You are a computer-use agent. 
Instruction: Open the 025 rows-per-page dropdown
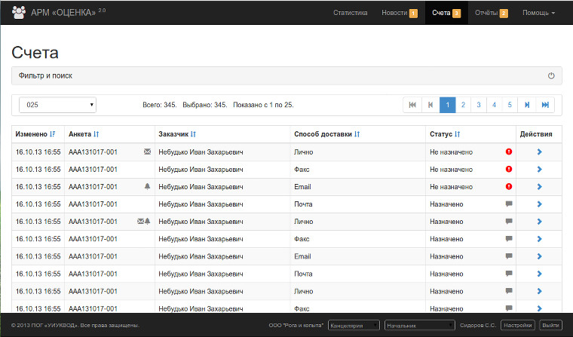pyautogui.click(x=58, y=105)
